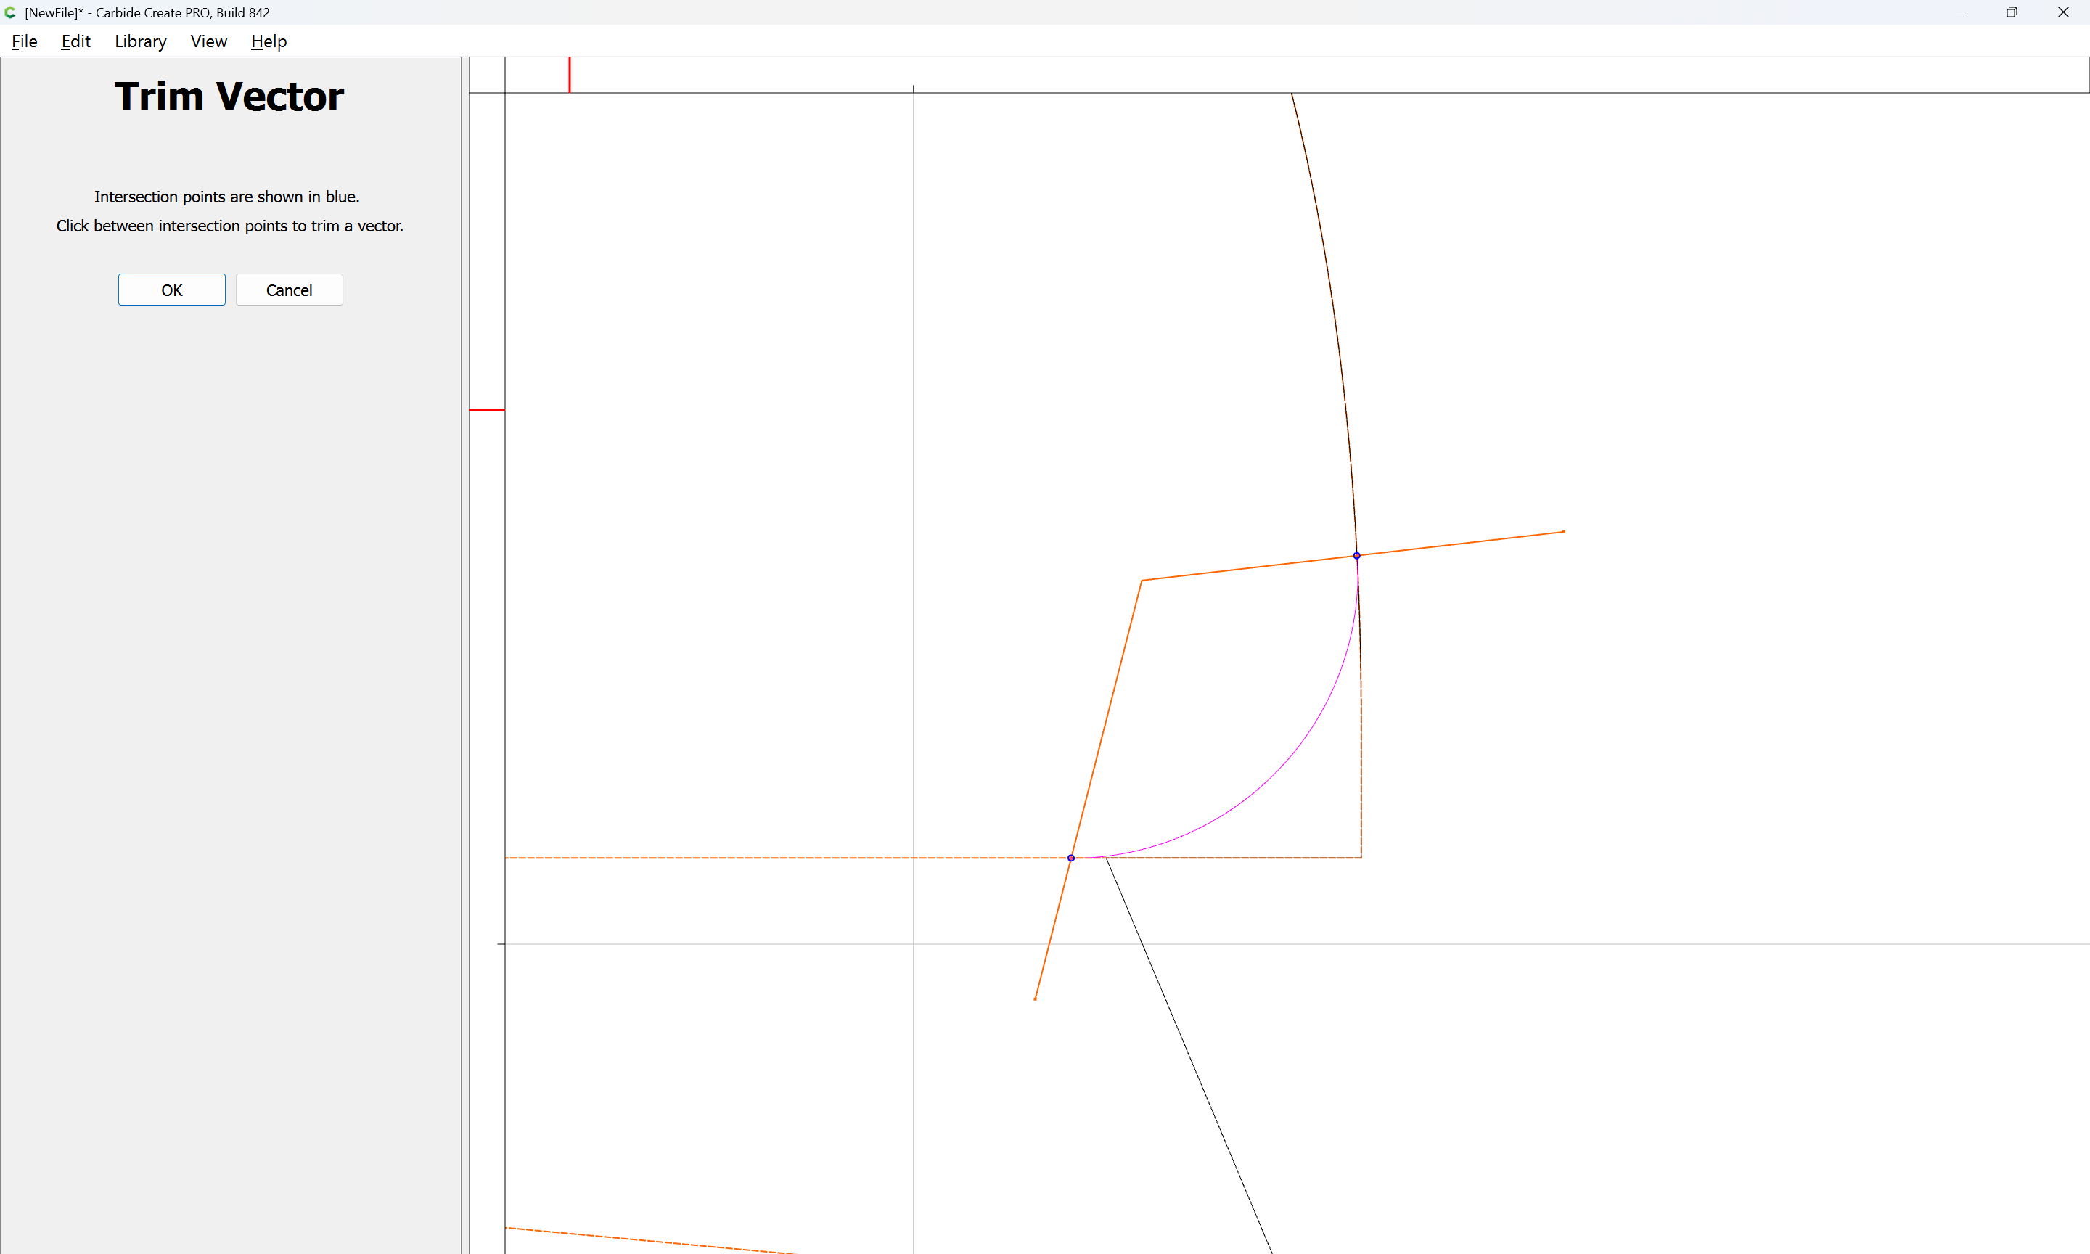
Task: Click the Carbide Create title bar icon
Action: point(10,12)
